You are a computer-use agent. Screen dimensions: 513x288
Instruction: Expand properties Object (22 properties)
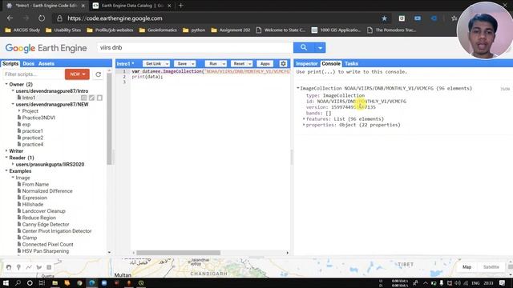pyautogui.click(x=304, y=125)
